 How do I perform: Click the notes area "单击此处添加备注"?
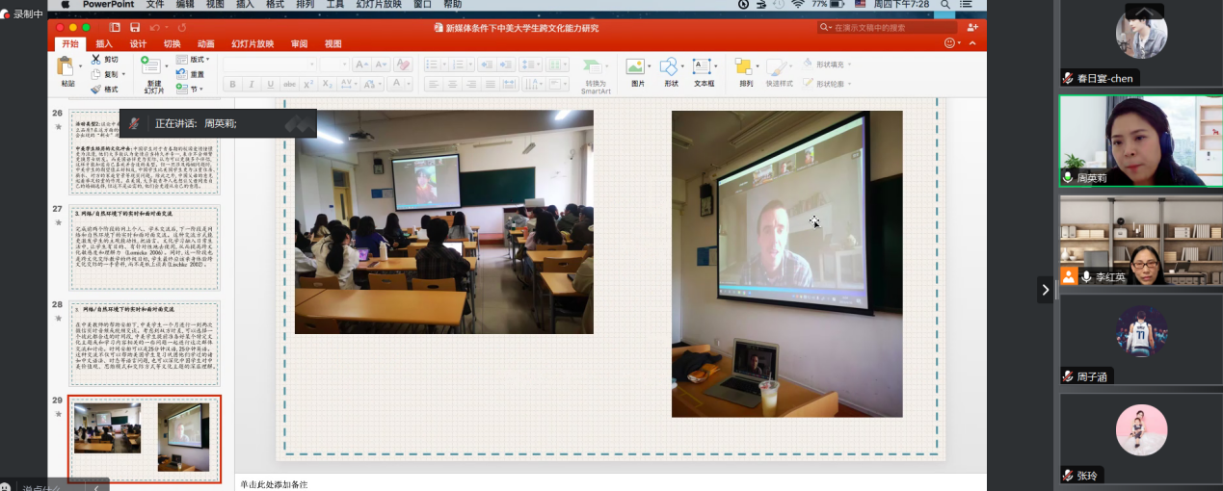(274, 484)
